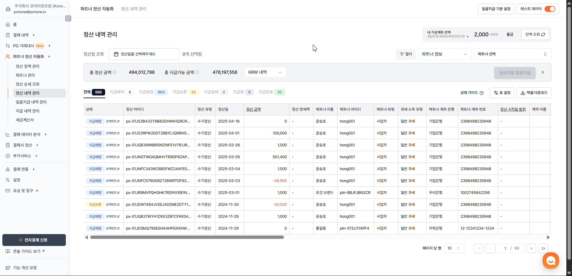Click the 출금 withdraw link

510,34
